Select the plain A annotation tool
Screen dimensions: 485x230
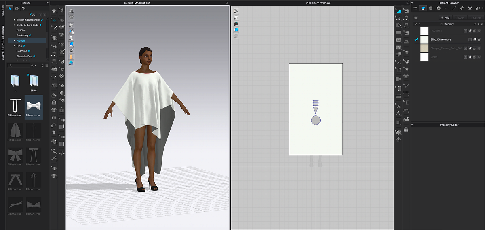click(x=398, y=113)
